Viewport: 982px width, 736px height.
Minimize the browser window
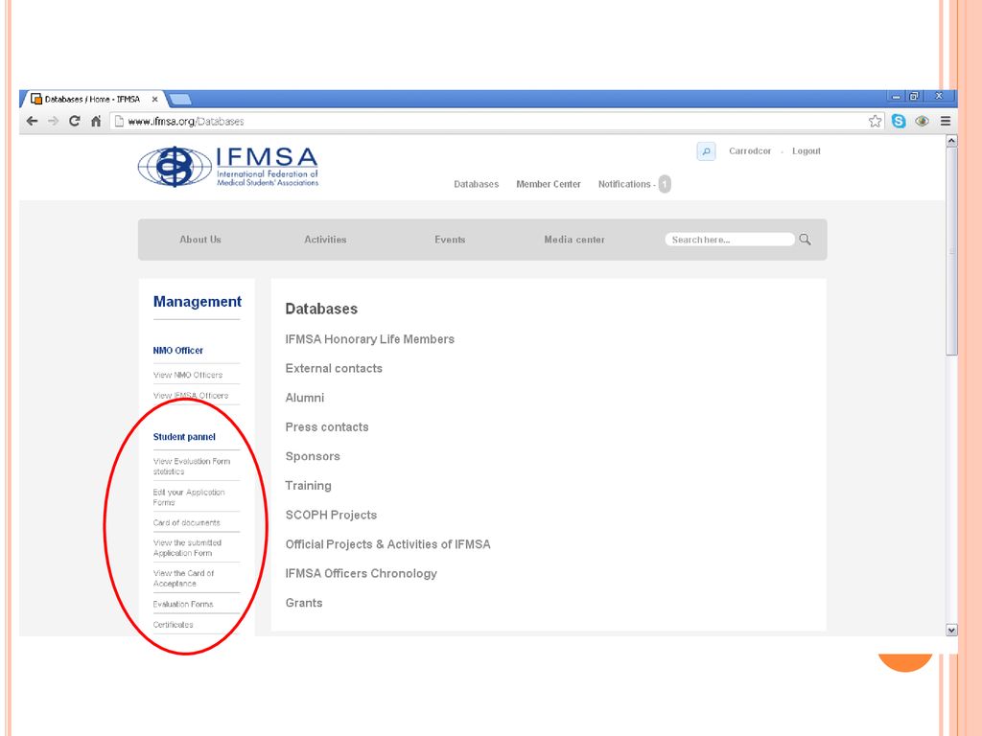point(897,97)
